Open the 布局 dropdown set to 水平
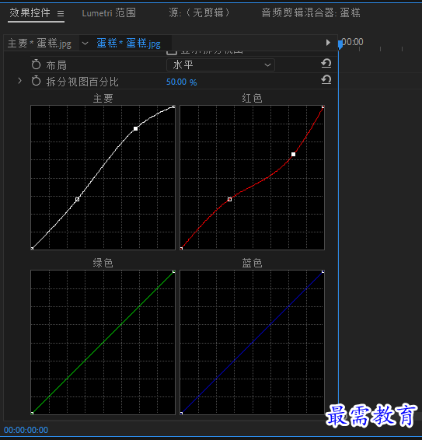The image size is (422, 440). pyautogui.click(x=221, y=65)
